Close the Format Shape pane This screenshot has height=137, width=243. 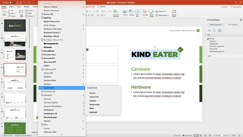tap(240, 20)
